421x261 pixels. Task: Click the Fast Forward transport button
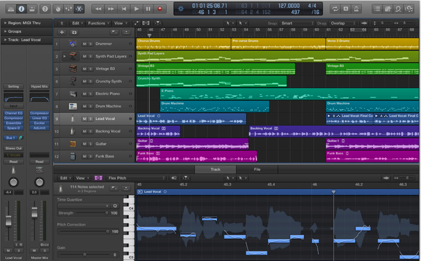pos(110,9)
